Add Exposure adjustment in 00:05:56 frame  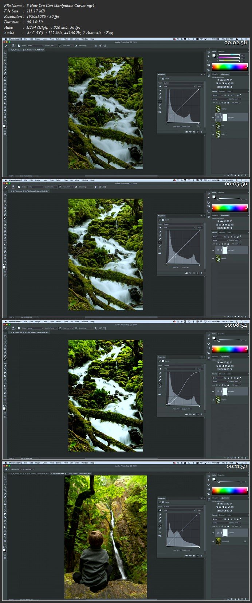(x=228, y=221)
